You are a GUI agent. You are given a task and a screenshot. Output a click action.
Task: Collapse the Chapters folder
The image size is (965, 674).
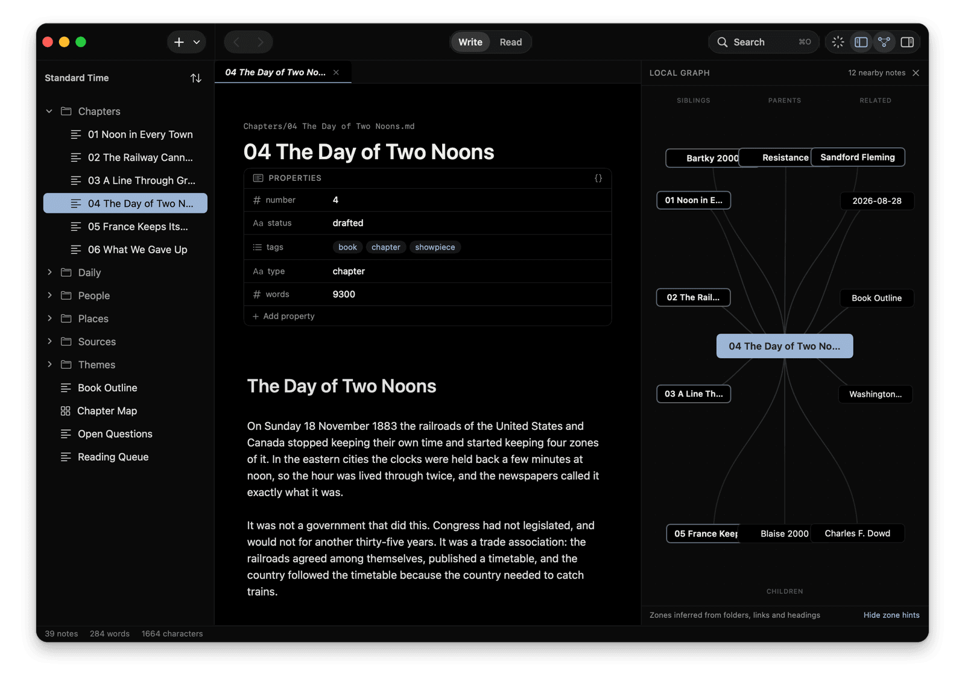(x=49, y=112)
